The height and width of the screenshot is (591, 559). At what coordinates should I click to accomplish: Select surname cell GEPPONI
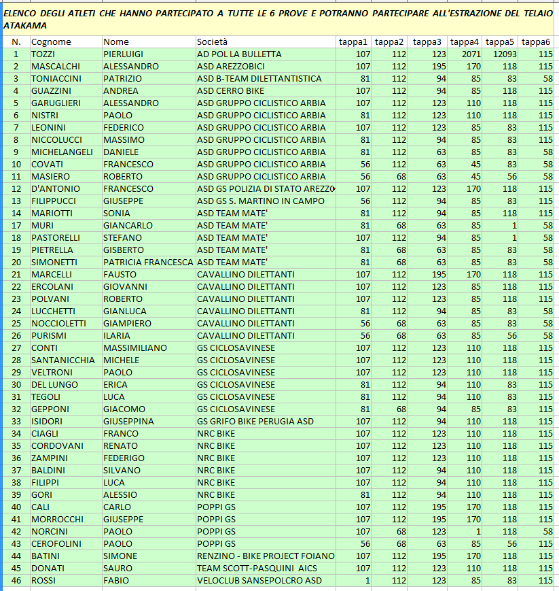pyautogui.click(x=66, y=409)
